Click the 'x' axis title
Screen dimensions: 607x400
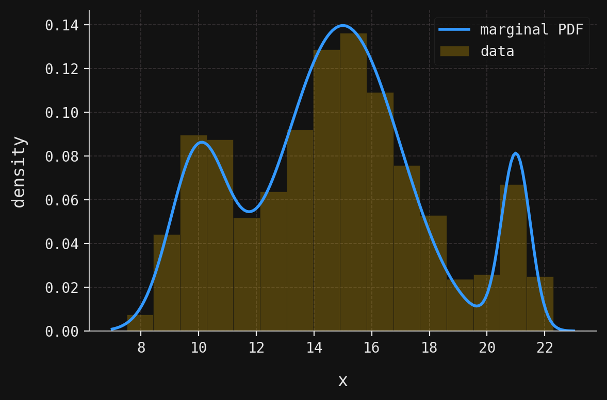pos(342,381)
